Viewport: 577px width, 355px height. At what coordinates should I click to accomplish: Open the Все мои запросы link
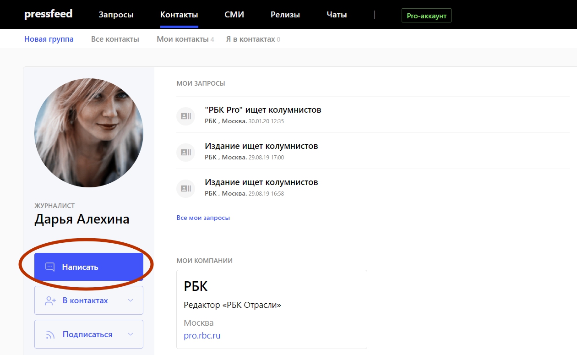click(203, 218)
